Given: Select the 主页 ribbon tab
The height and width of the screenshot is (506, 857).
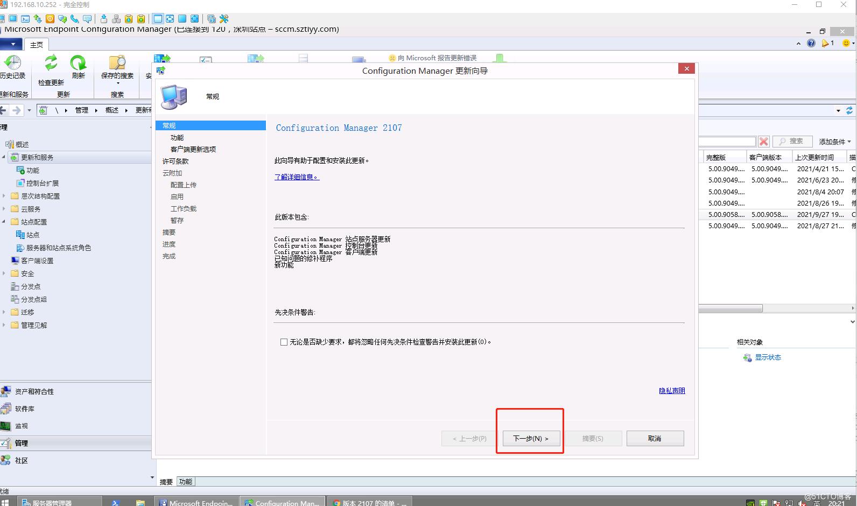Looking at the screenshot, I should point(37,45).
